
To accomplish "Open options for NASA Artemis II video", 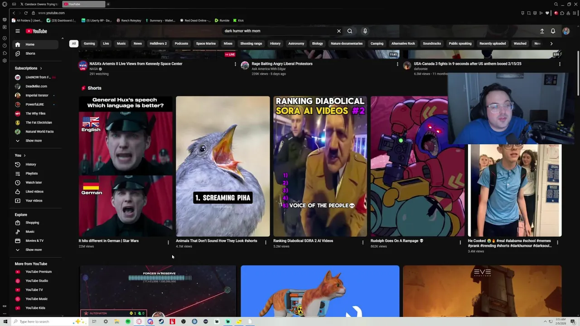I will click(x=235, y=64).
